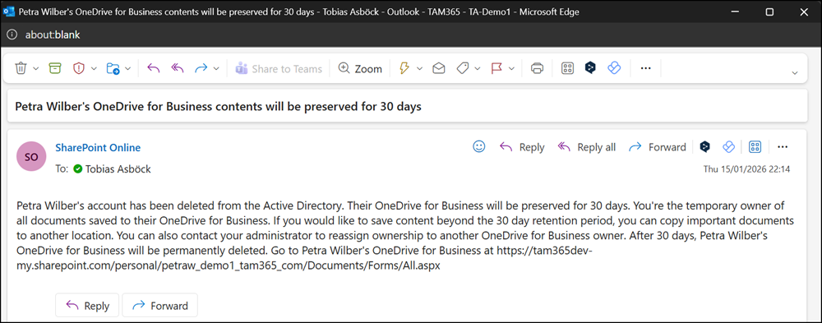Open More actions ellipsis in message header

point(783,147)
